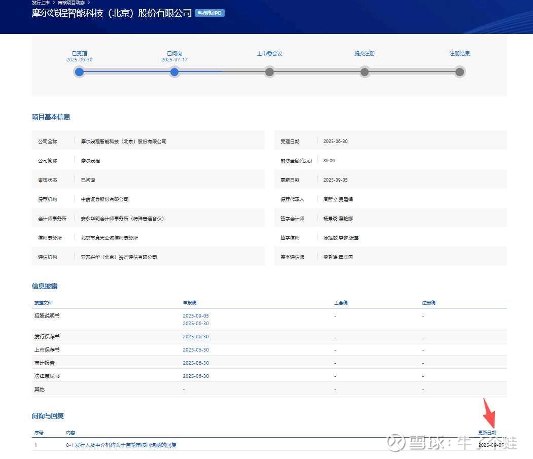Screen dimensions: 533x459
Task: Click the sponsor 中信证券股份有限公司
Action: point(104,199)
